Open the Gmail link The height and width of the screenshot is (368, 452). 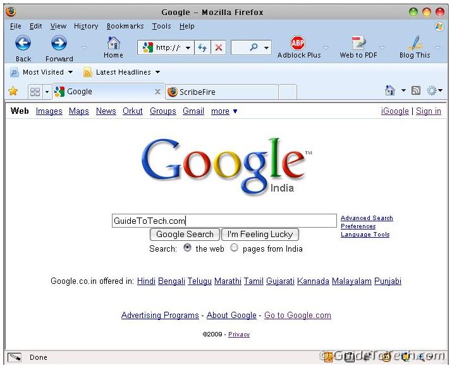[x=193, y=111]
